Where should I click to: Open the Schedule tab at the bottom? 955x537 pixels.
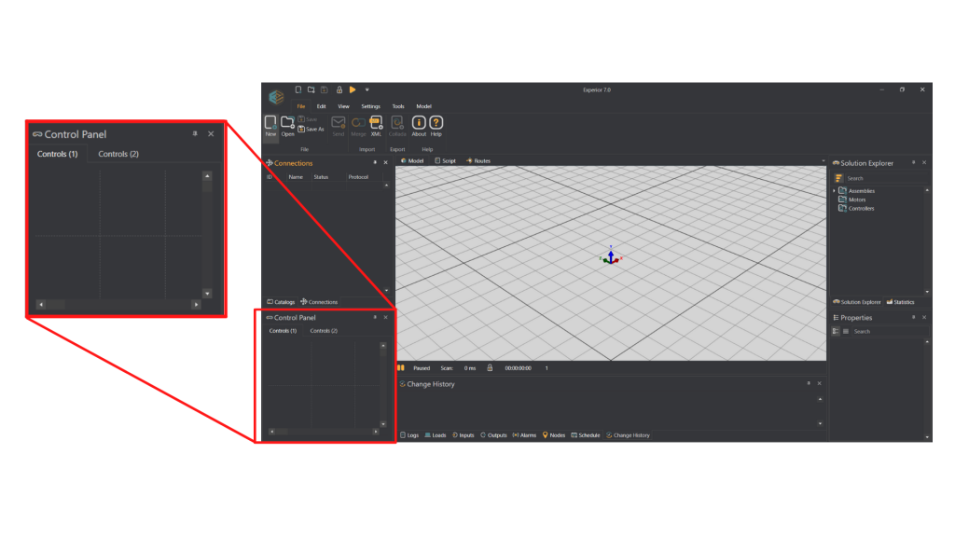(x=586, y=435)
